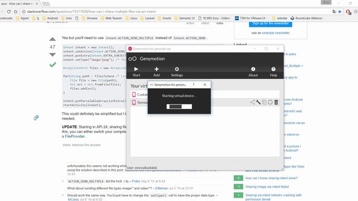The image size is (358, 201).
Task: Click Start in the Genymotion toolbar
Action: point(136,71)
